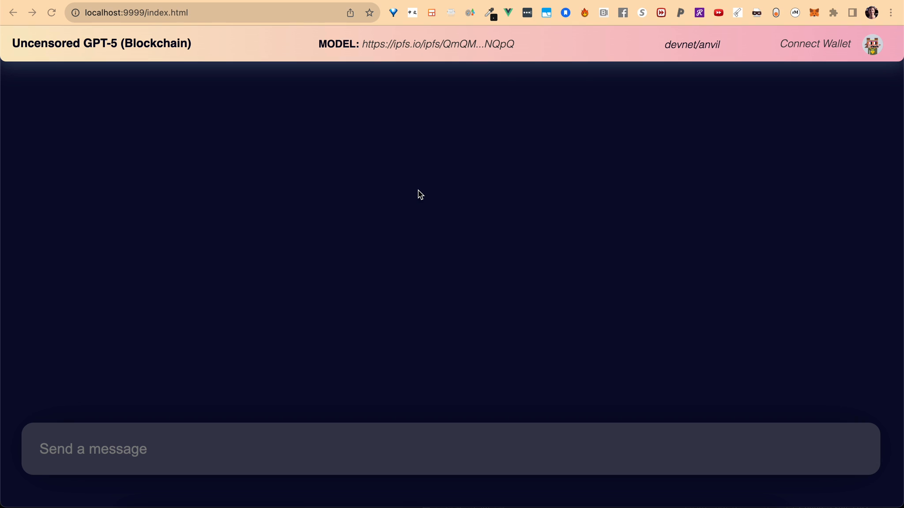Open the orange record capsule extension
Image resolution: width=904 pixels, height=508 pixels.
776,13
